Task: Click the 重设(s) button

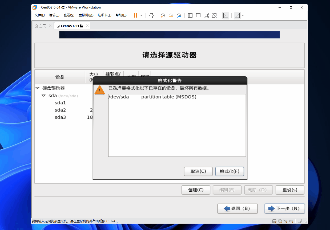Action: pos(290,190)
